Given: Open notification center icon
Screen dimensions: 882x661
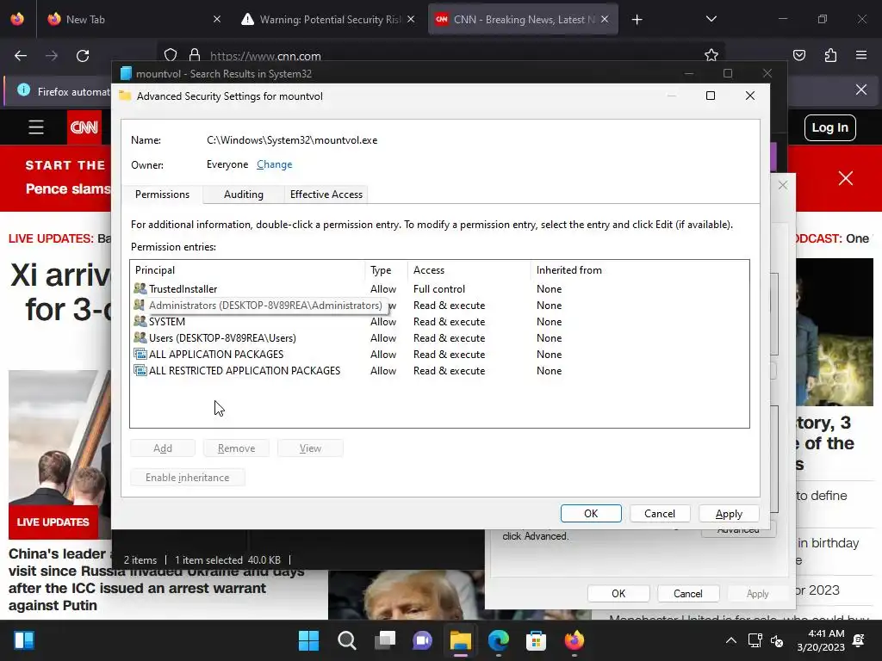Looking at the screenshot, I should [859, 640].
